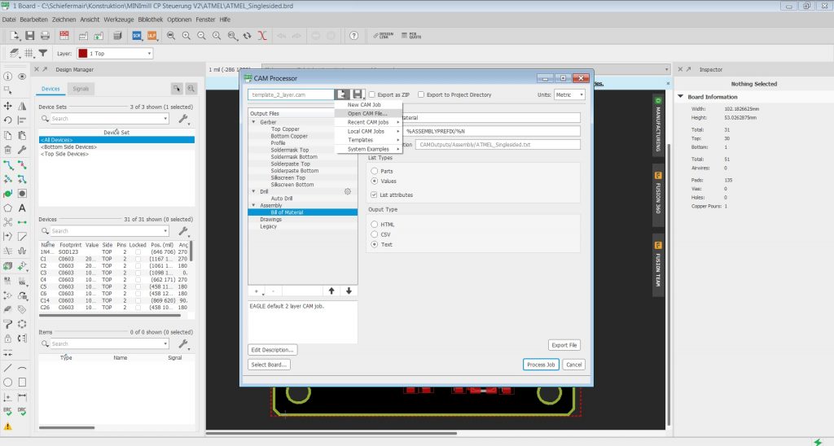Select the Parts list type radio
This screenshot has height=446, width=834.
pos(375,171)
